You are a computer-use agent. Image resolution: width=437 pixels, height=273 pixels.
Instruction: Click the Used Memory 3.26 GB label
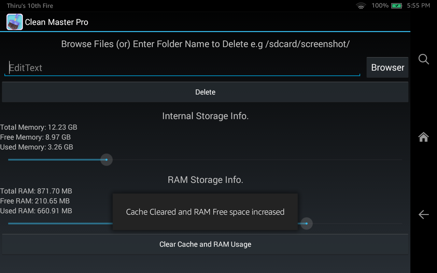pyautogui.click(x=36, y=147)
